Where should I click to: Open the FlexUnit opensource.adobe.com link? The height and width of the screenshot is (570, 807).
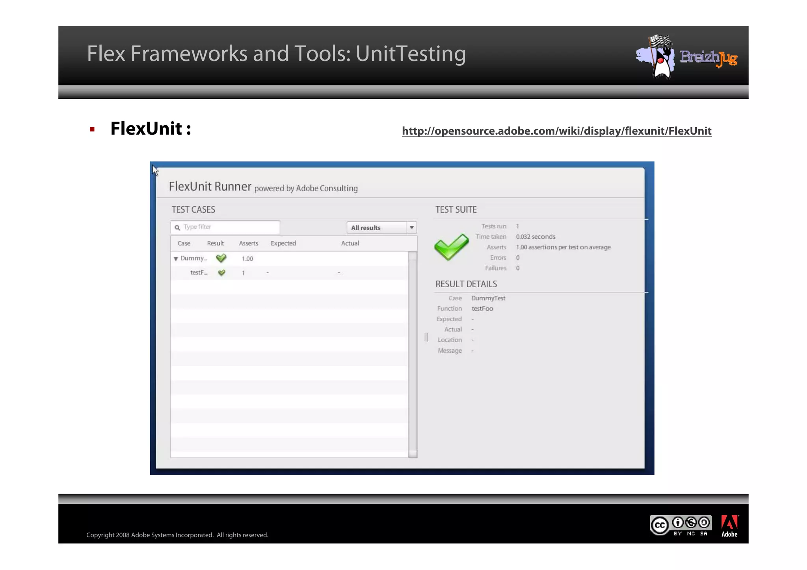[x=556, y=131]
